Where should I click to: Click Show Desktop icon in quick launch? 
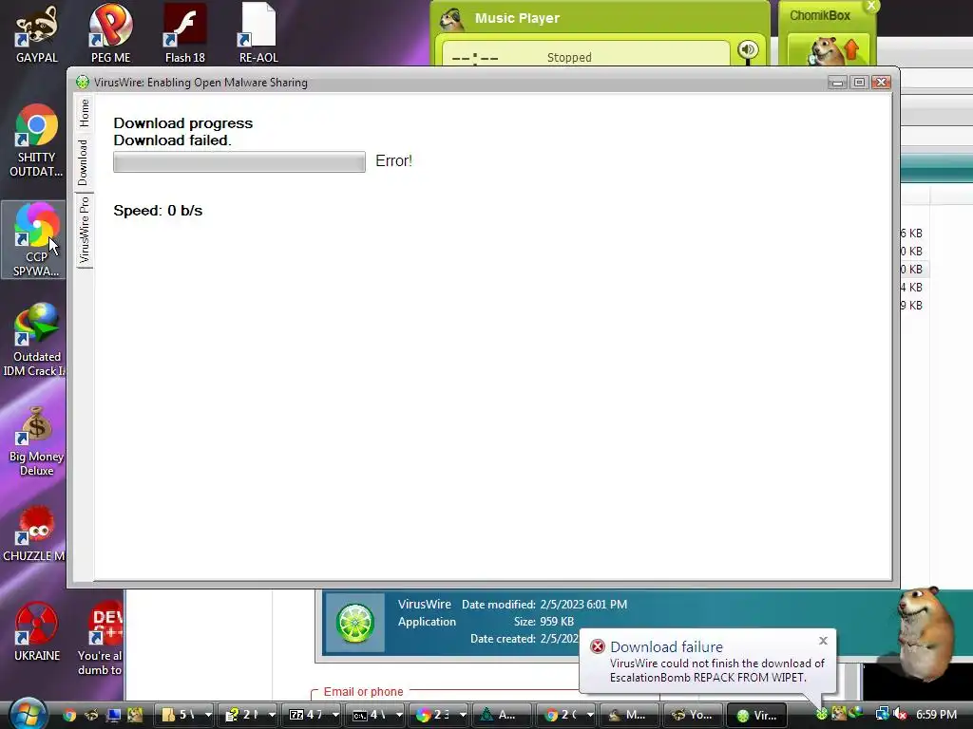[113, 715]
